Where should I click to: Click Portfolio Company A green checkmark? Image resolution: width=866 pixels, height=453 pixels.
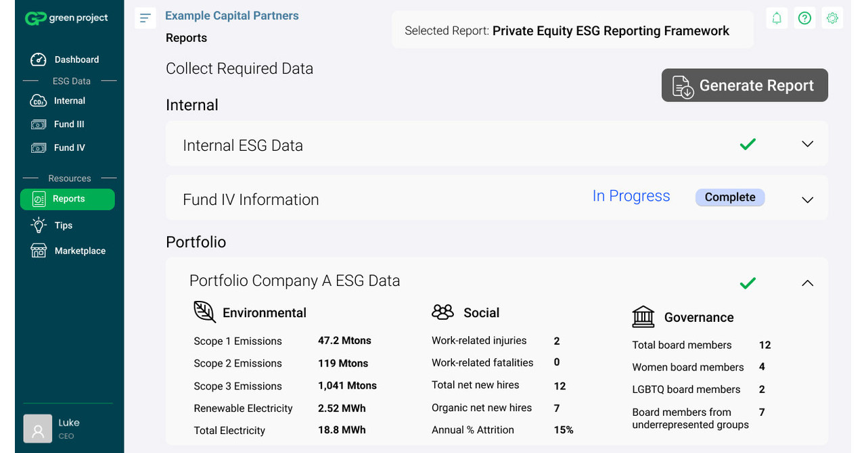748,283
